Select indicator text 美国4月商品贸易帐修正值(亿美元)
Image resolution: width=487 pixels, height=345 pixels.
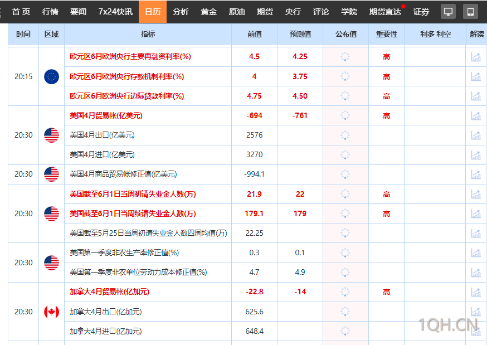(x=123, y=174)
